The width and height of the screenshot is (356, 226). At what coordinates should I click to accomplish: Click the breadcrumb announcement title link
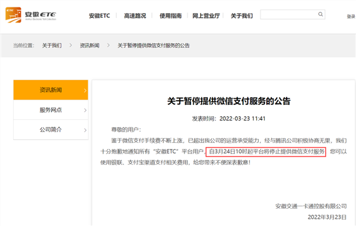pos(154,46)
